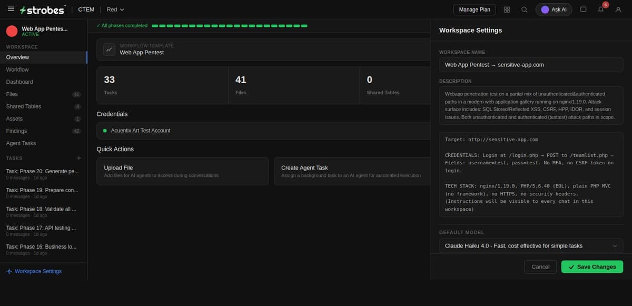Click the Cancel button
This screenshot has height=306, width=632.
[x=540, y=266]
